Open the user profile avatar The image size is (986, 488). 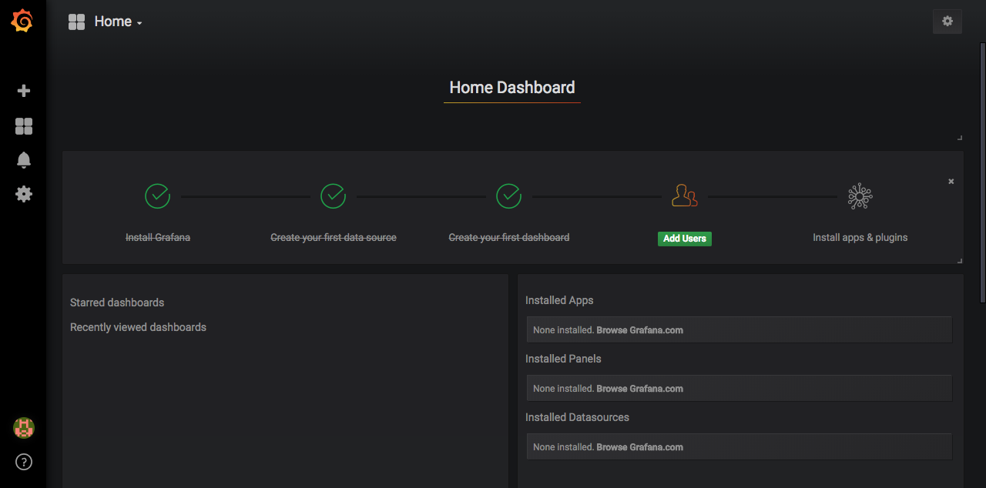pyautogui.click(x=24, y=428)
